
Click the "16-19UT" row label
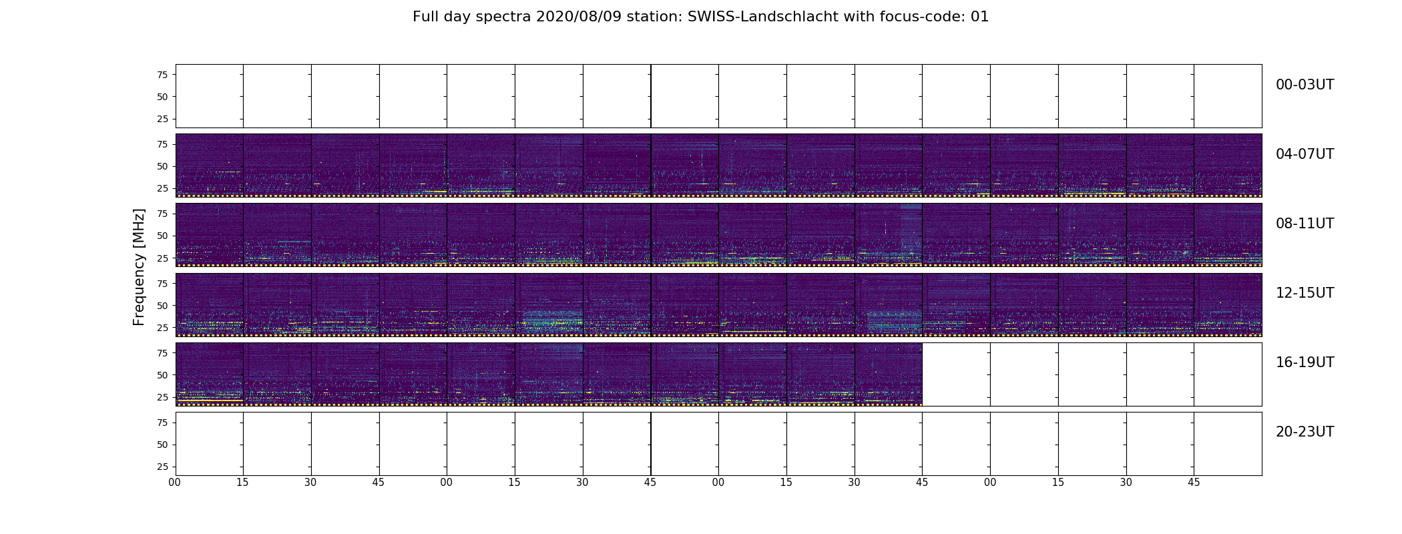(1305, 362)
